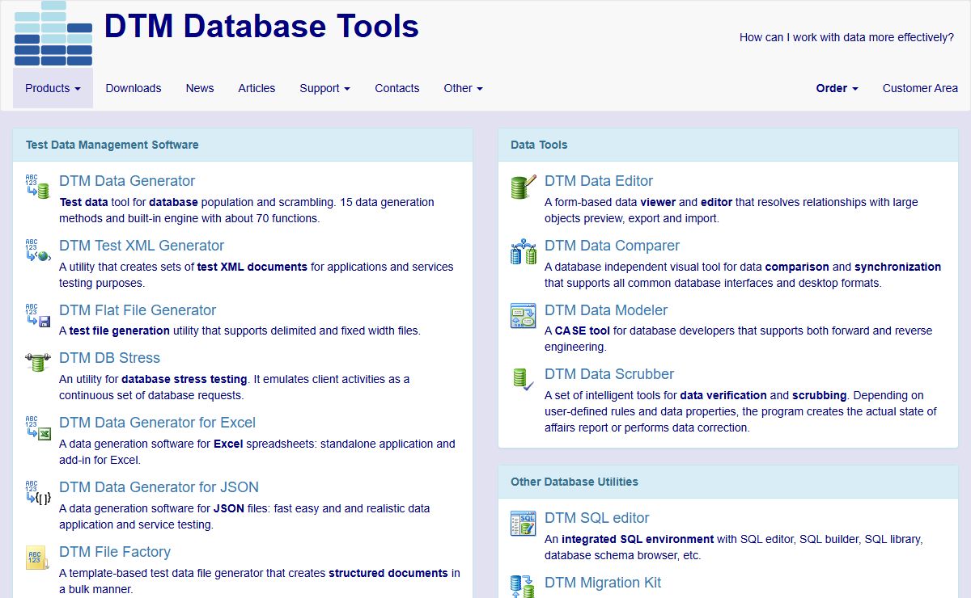Click the DTM Data Editor icon
The height and width of the screenshot is (598, 971).
point(523,187)
